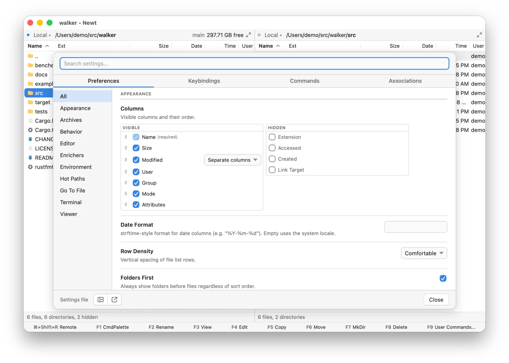Switch to the Associations tab
Screen dimensions: 509x363
point(405,81)
